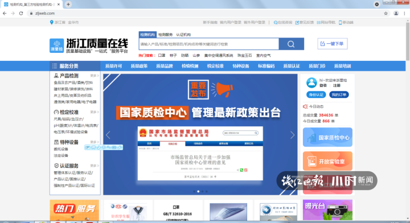Screen dimensions: 410x223
Task: Click the magnifier search button
Action: 291,44
